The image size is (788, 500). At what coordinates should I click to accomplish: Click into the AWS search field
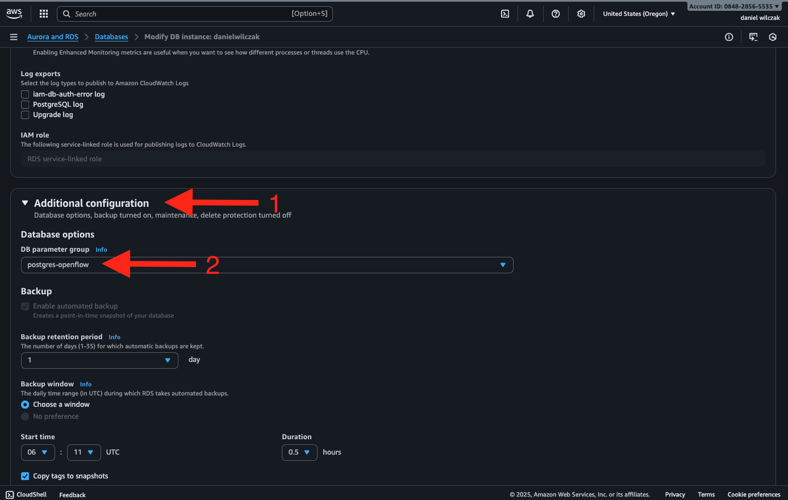(x=182, y=14)
